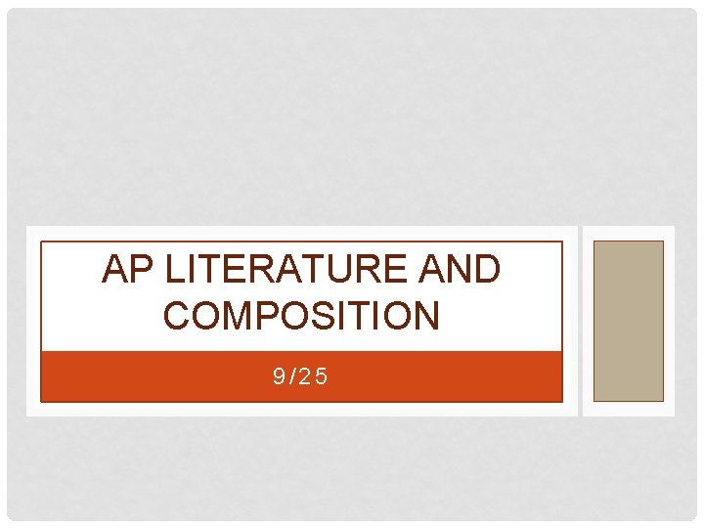Click the white border left of title box

(32, 321)
